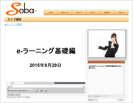Click the 1/2 slide page indicator
Screen dimensions: 133x103
point(12,83)
